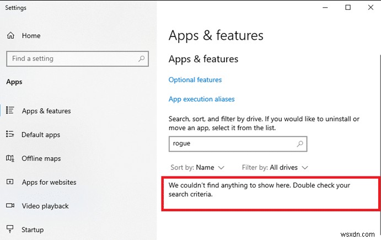Maximize the Settings window
The width and height of the screenshot is (381, 240).
(348, 8)
